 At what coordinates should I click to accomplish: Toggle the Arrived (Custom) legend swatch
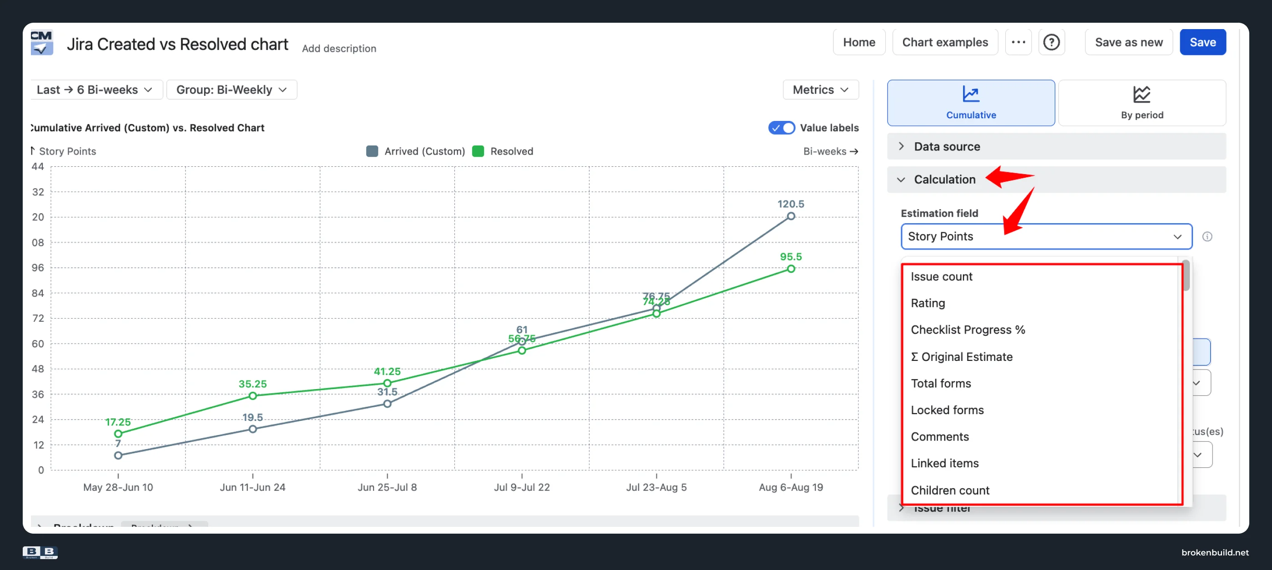372,151
